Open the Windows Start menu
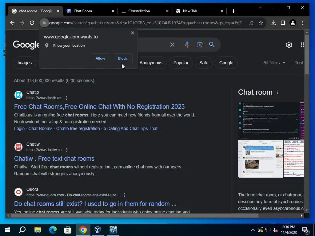 [x=7, y=230]
